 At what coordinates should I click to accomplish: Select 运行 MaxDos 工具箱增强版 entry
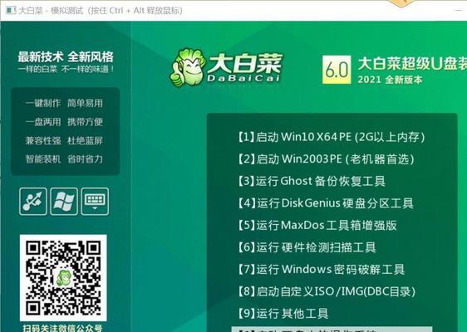[317, 225]
